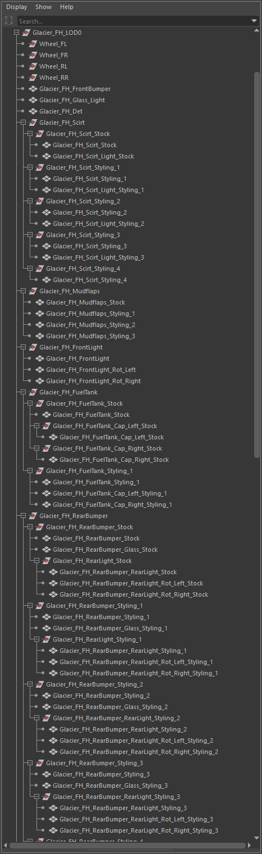
Task: Click the Glacier_FH_FuelTank_Cap_Right_Stock group icon
Action: 46,448
